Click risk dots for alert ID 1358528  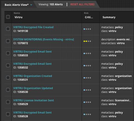click(x=87, y=114)
